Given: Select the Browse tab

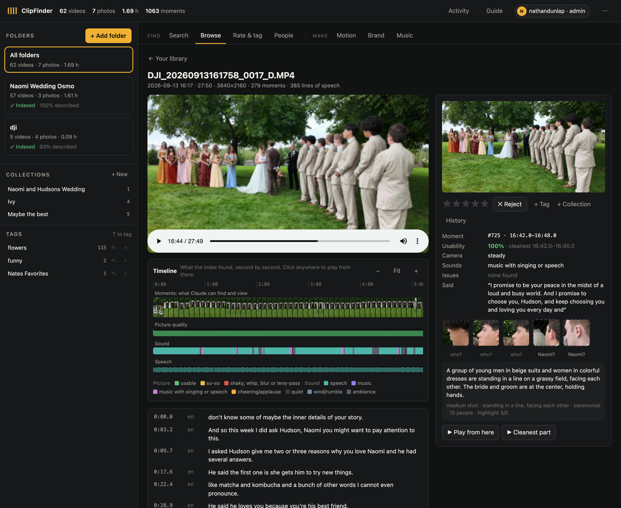Looking at the screenshot, I should pos(211,35).
